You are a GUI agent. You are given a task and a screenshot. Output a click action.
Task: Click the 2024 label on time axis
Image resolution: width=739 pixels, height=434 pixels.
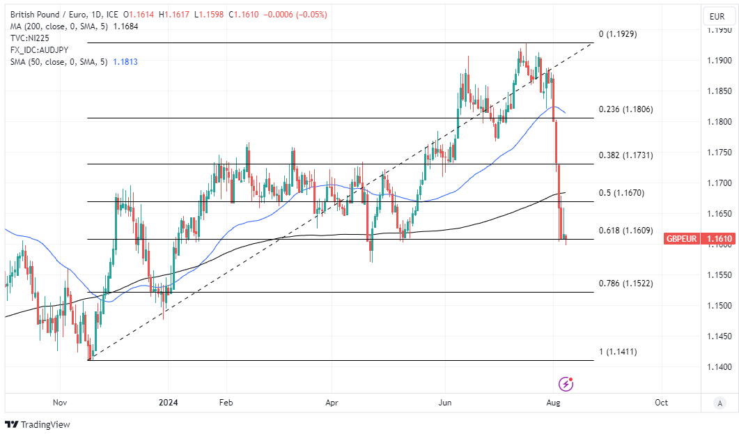coord(169,403)
